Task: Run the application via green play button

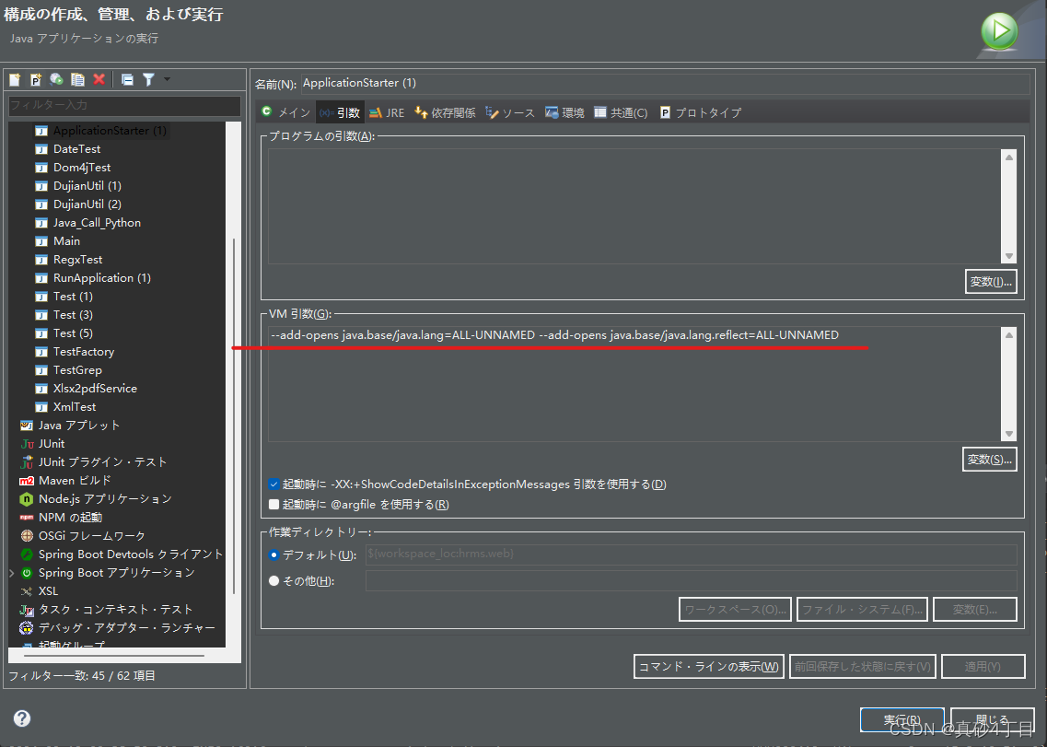Action: [x=1001, y=30]
